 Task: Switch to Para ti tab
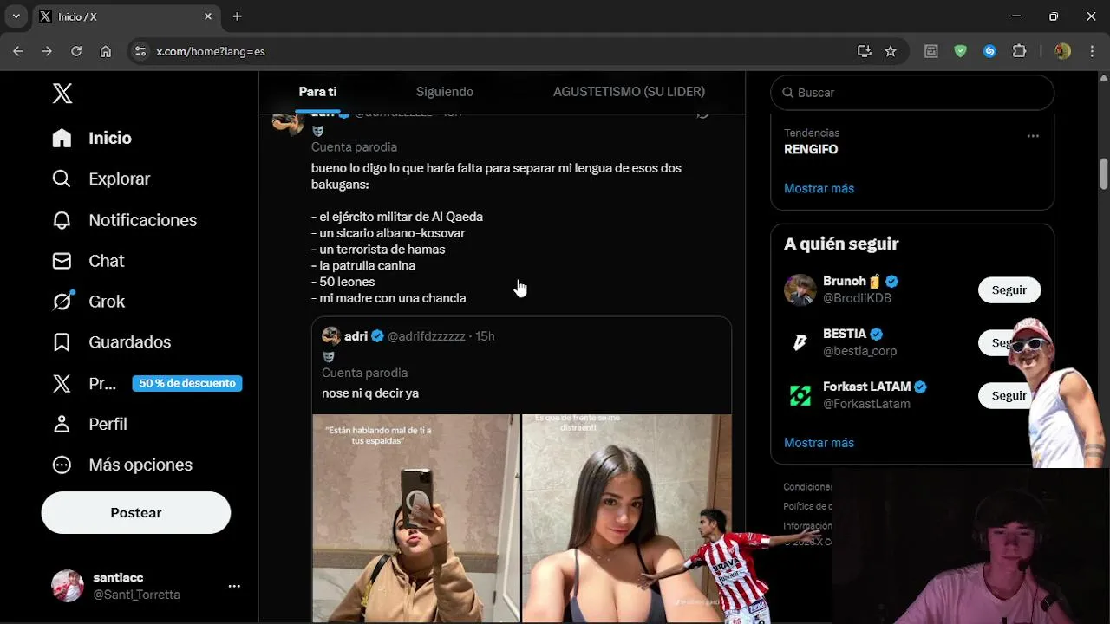point(317,92)
